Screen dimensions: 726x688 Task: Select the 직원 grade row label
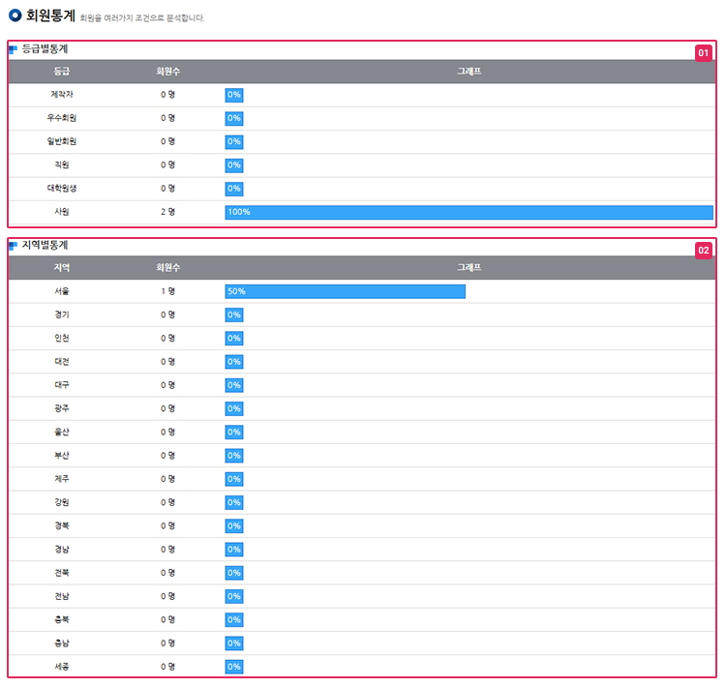(62, 165)
